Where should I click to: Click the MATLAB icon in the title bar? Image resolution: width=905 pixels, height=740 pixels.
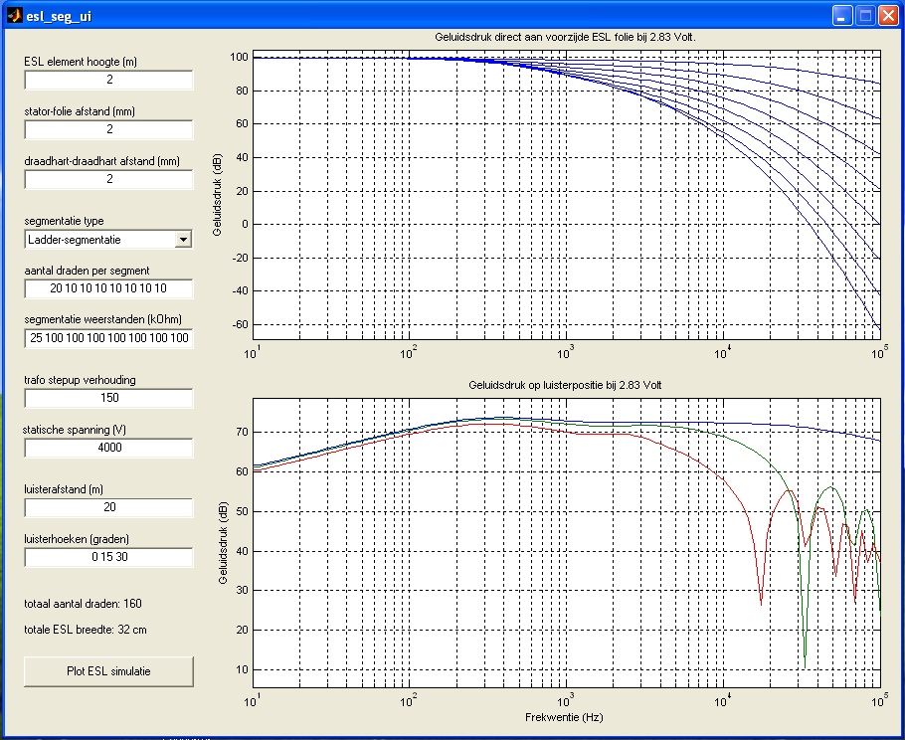[14, 15]
